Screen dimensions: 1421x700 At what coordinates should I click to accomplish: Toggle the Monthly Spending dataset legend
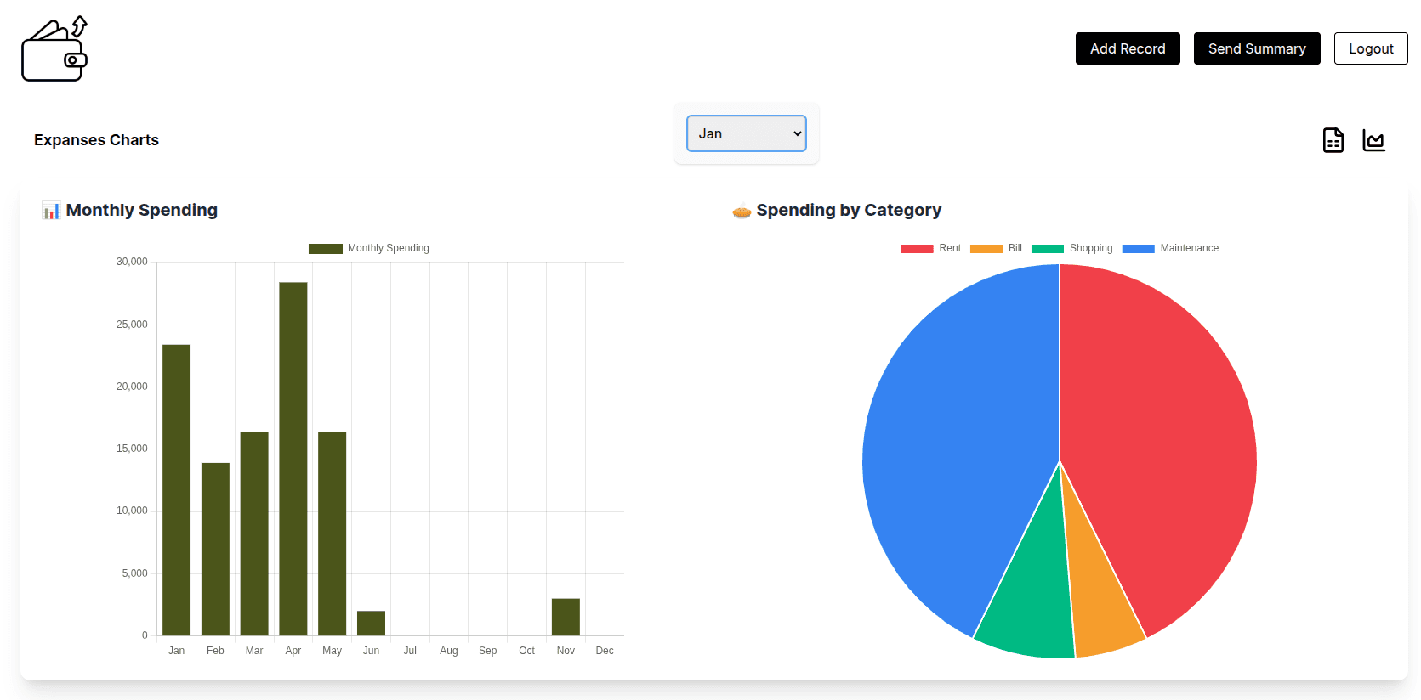(369, 248)
